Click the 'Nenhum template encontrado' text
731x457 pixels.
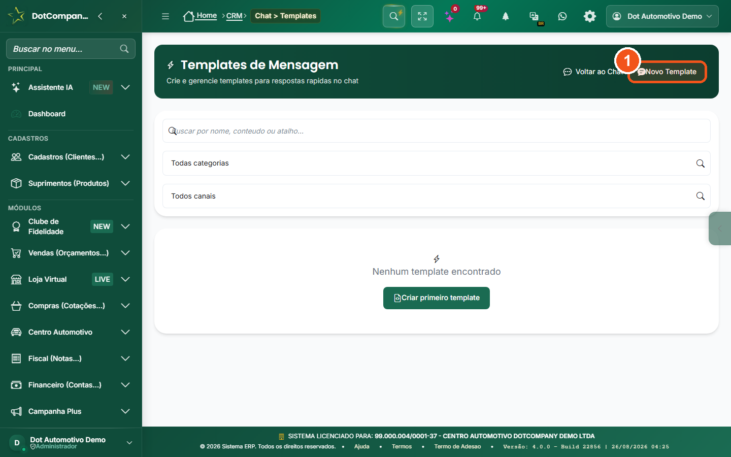(x=437, y=272)
